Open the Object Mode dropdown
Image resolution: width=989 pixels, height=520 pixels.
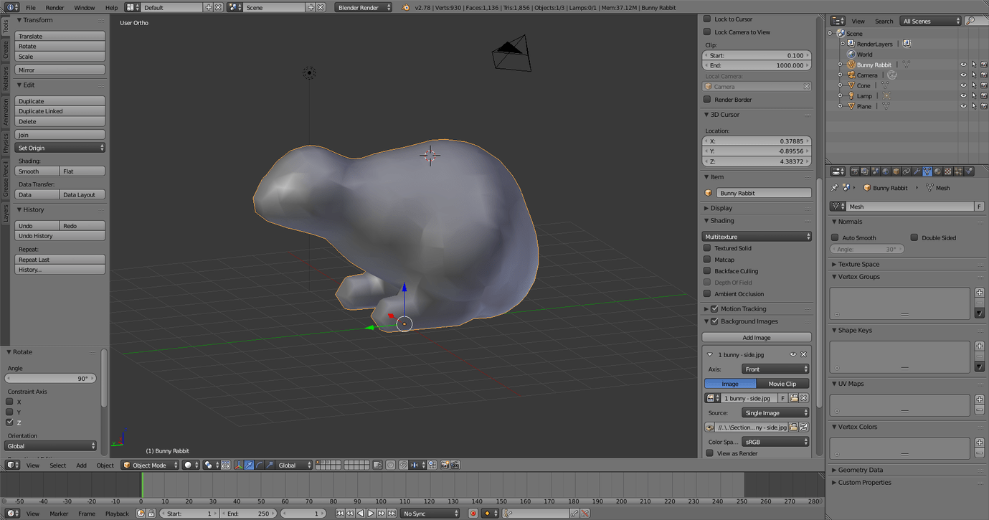point(150,465)
